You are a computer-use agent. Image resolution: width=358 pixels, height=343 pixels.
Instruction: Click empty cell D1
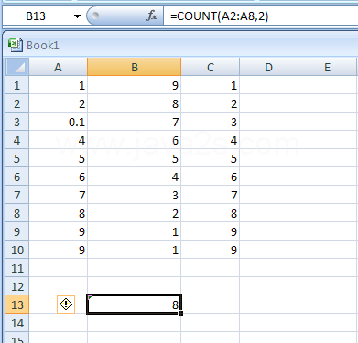click(x=268, y=85)
